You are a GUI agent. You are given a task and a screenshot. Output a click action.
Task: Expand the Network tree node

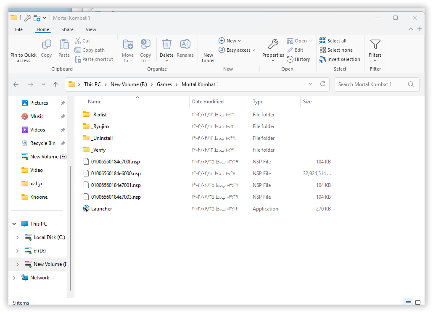(14, 278)
